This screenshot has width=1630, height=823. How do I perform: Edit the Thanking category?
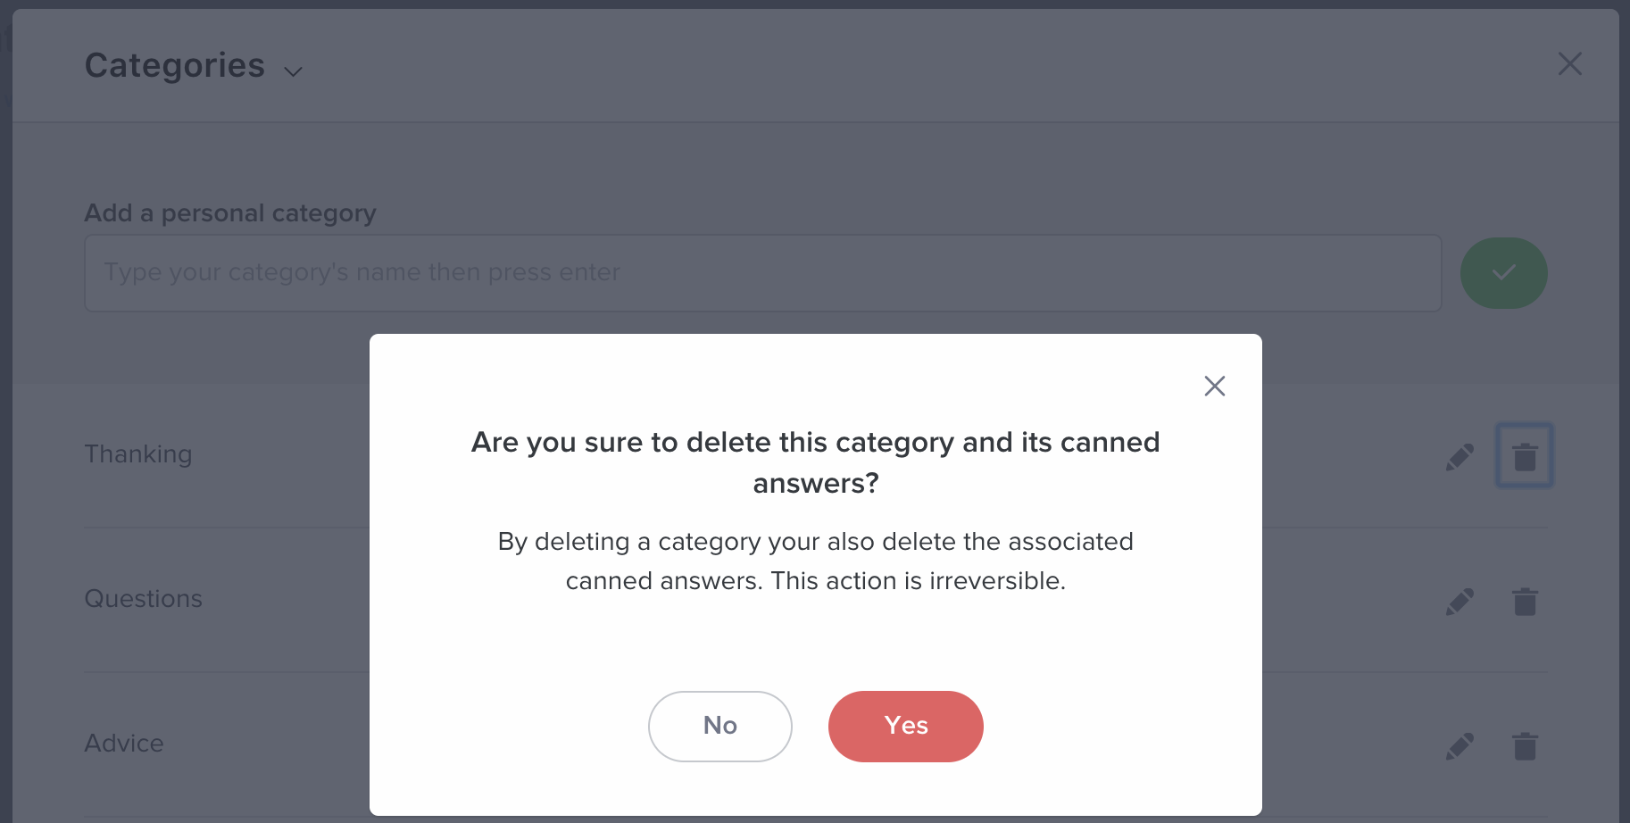[1460, 457]
